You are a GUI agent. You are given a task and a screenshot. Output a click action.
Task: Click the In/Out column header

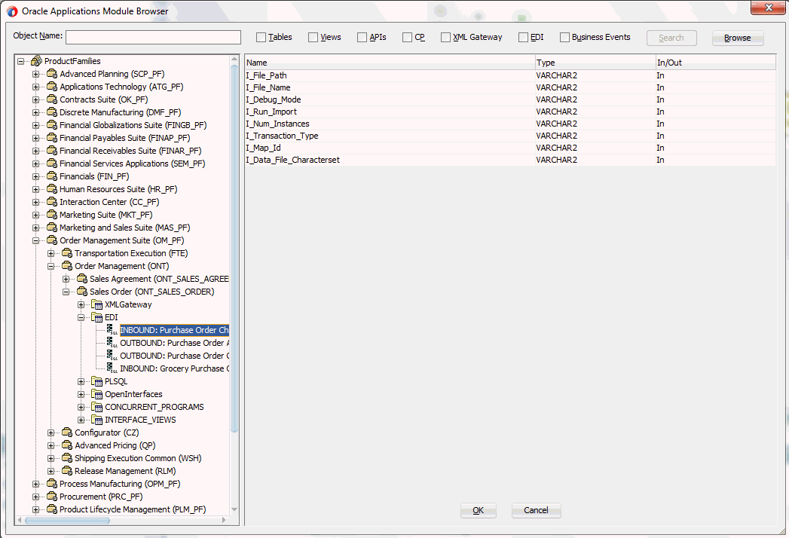pyautogui.click(x=716, y=63)
